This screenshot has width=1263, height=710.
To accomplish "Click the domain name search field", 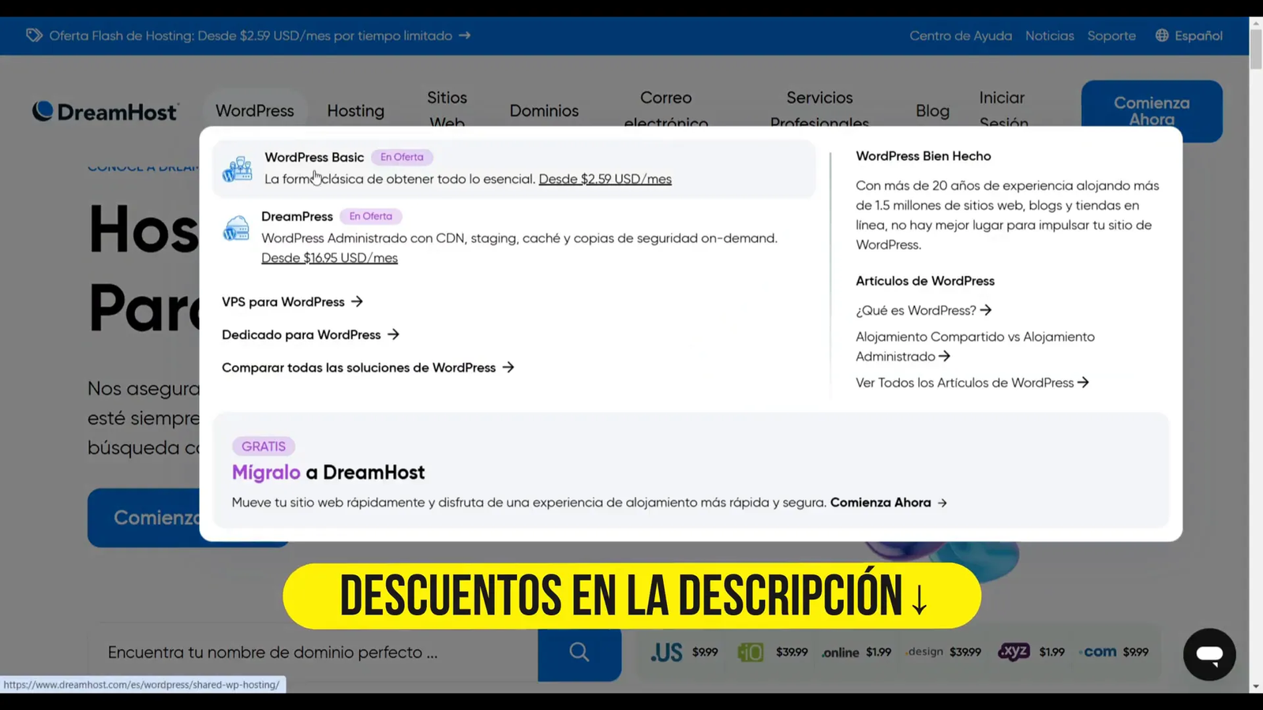I will tap(300, 652).
